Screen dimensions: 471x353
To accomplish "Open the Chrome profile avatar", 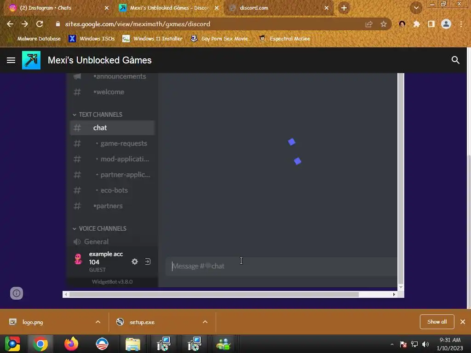I will [446, 24].
